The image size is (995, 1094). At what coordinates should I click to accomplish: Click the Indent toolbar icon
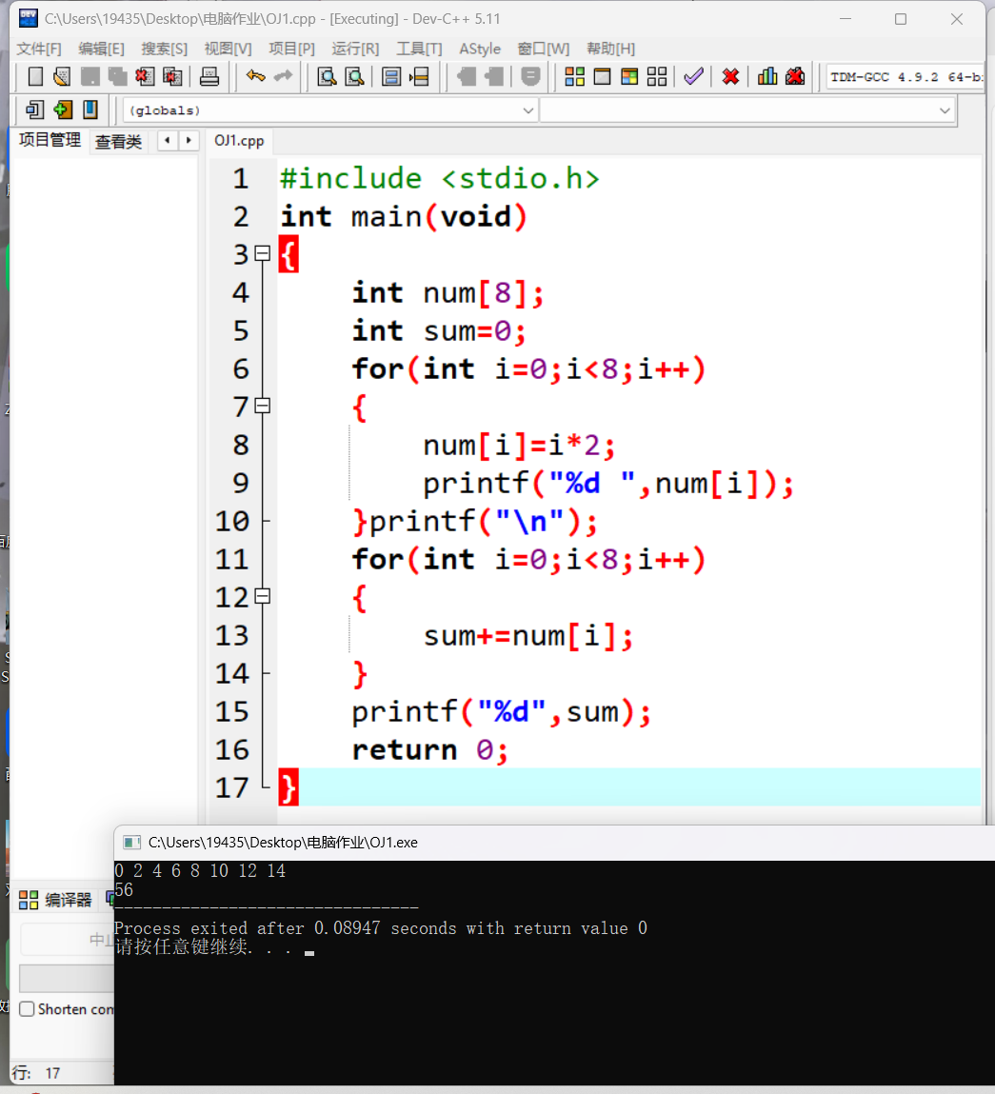pyautogui.click(x=466, y=77)
